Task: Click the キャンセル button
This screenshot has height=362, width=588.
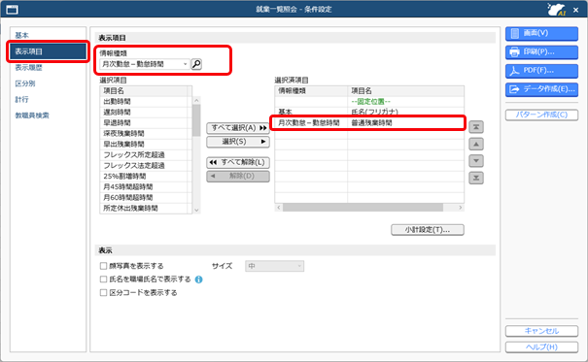Action: (x=541, y=331)
